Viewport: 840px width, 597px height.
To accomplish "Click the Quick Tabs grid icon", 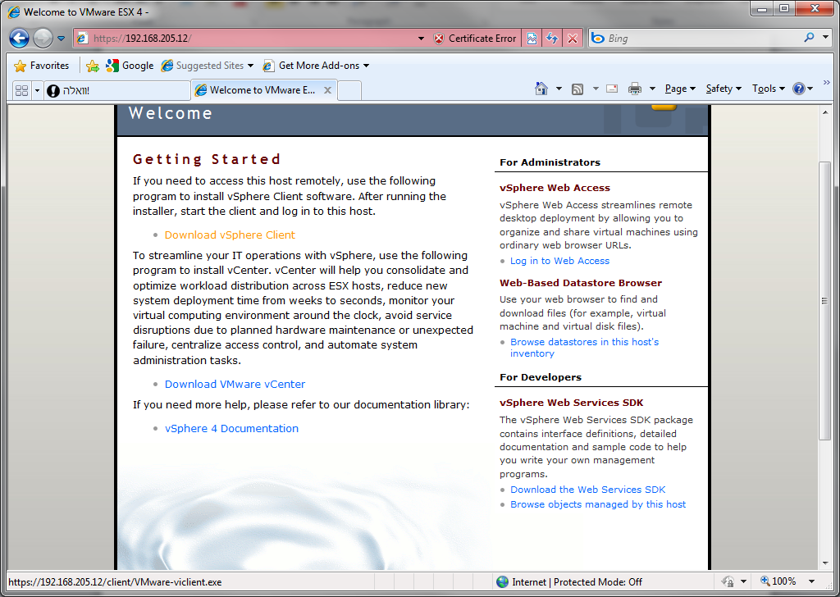I will (x=22, y=90).
